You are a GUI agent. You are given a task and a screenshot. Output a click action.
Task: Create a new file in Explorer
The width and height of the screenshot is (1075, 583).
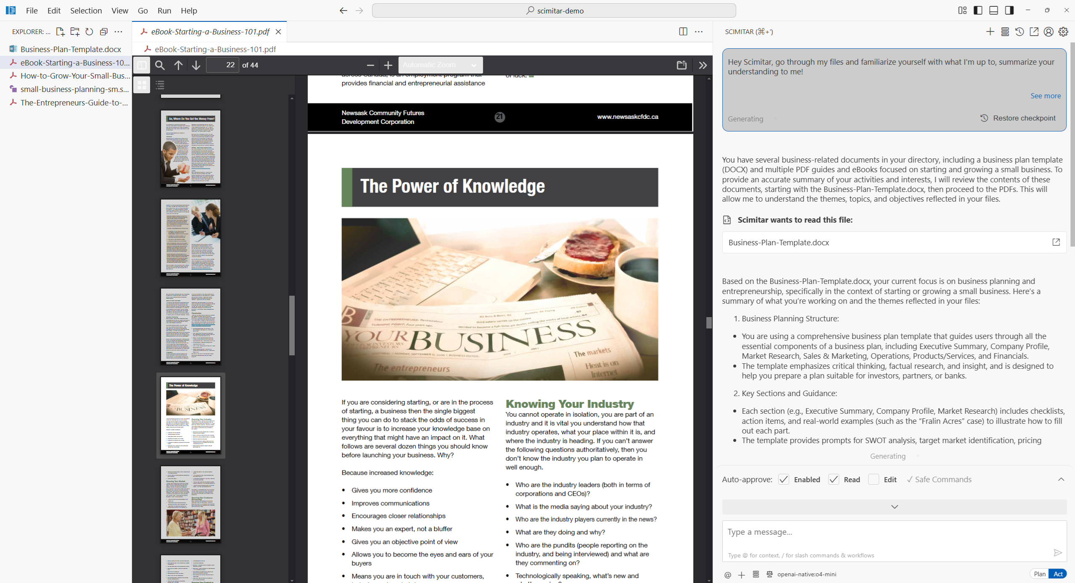coord(60,32)
